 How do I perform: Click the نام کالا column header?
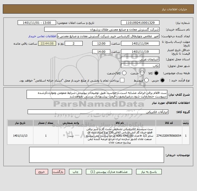[x=120, y=123]
